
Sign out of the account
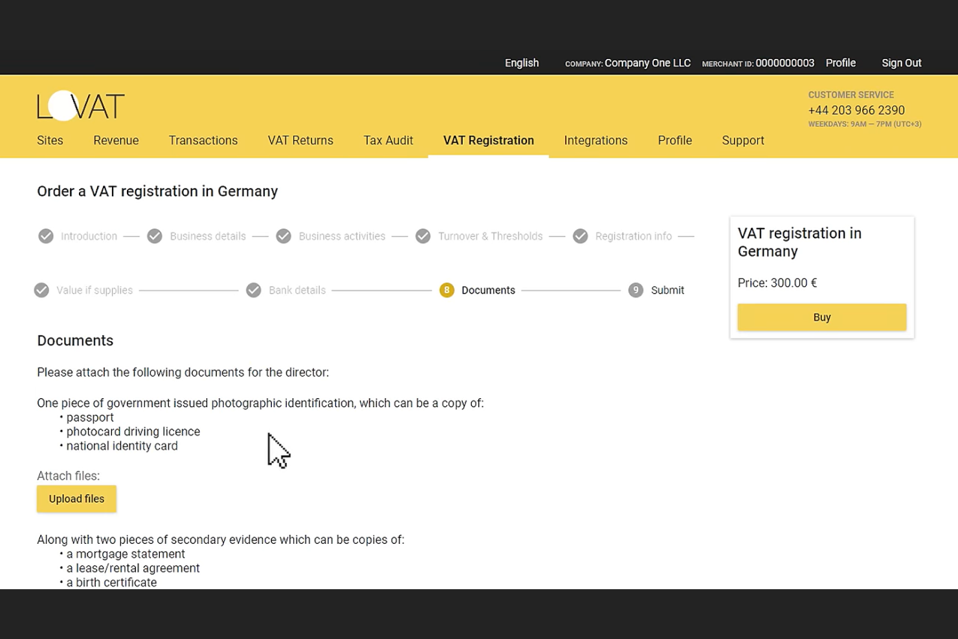tap(901, 63)
